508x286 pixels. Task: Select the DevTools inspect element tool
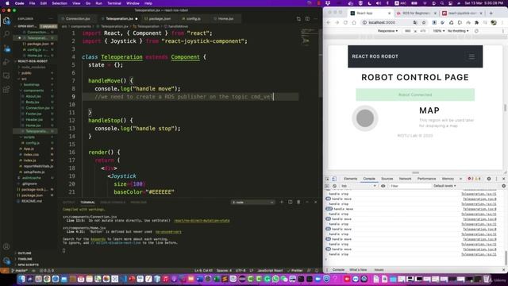(x=327, y=179)
